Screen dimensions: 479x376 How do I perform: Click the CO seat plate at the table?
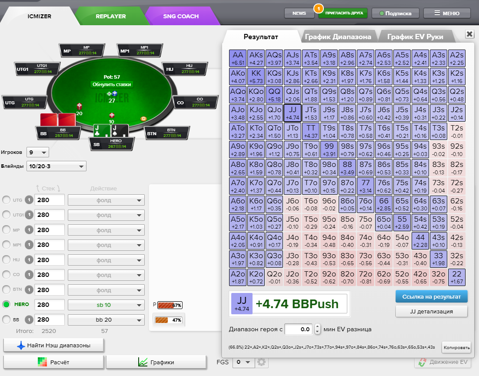pyautogui.click(x=196, y=102)
